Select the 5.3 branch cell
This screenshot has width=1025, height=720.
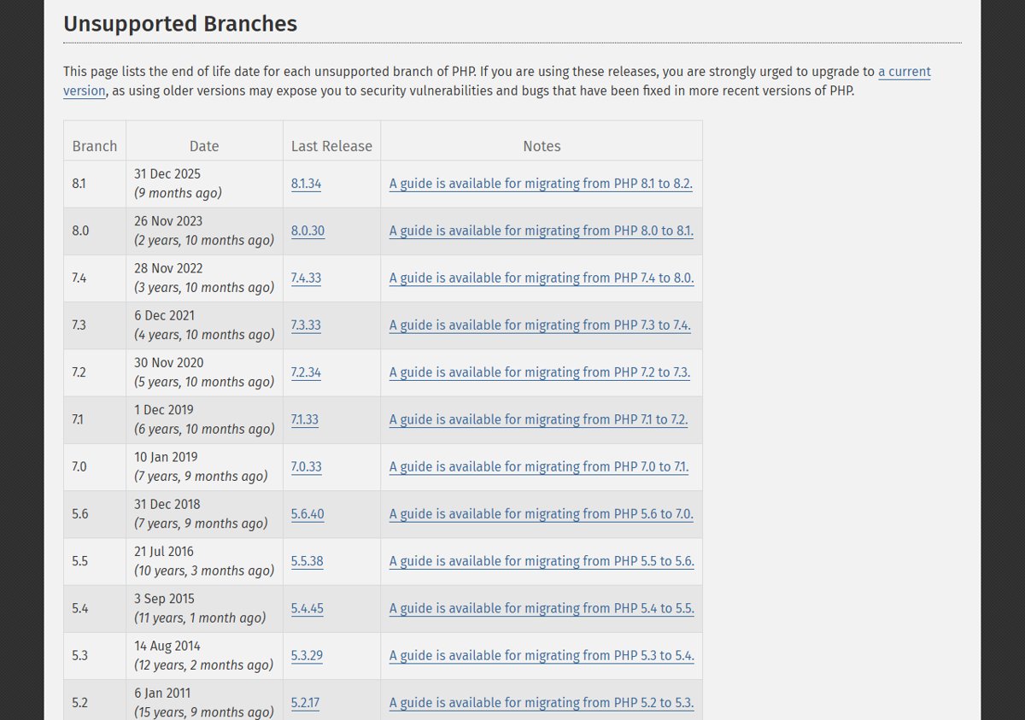coord(95,656)
